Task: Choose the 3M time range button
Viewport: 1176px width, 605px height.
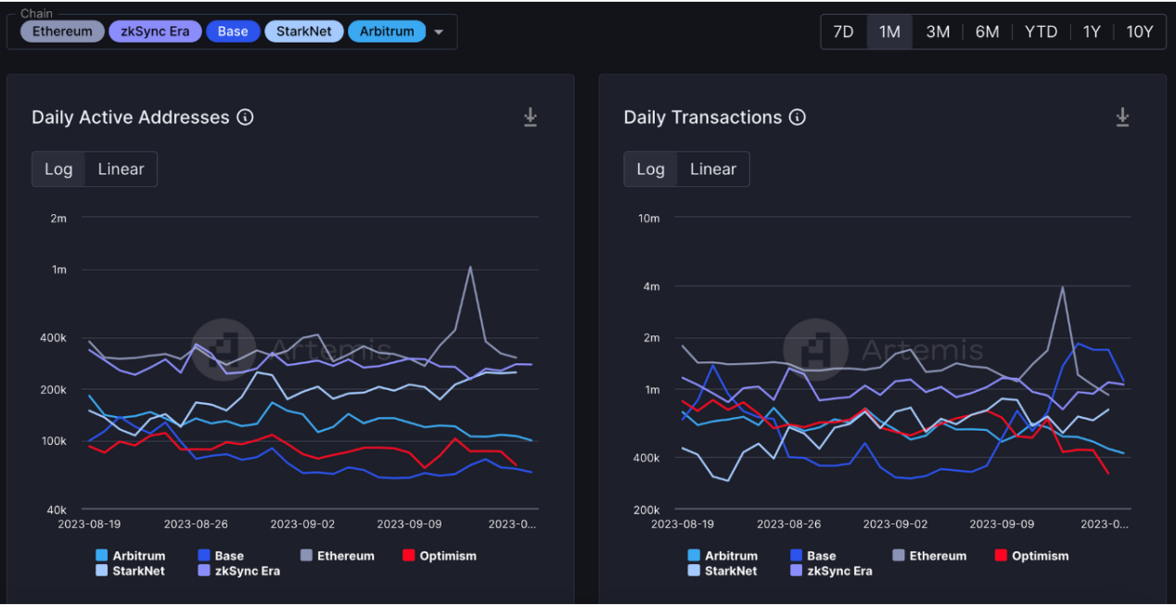Action: (938, 32)
